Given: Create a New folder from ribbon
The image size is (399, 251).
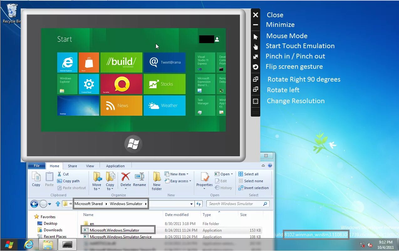Looking at the screenshot, I should 157,181.
